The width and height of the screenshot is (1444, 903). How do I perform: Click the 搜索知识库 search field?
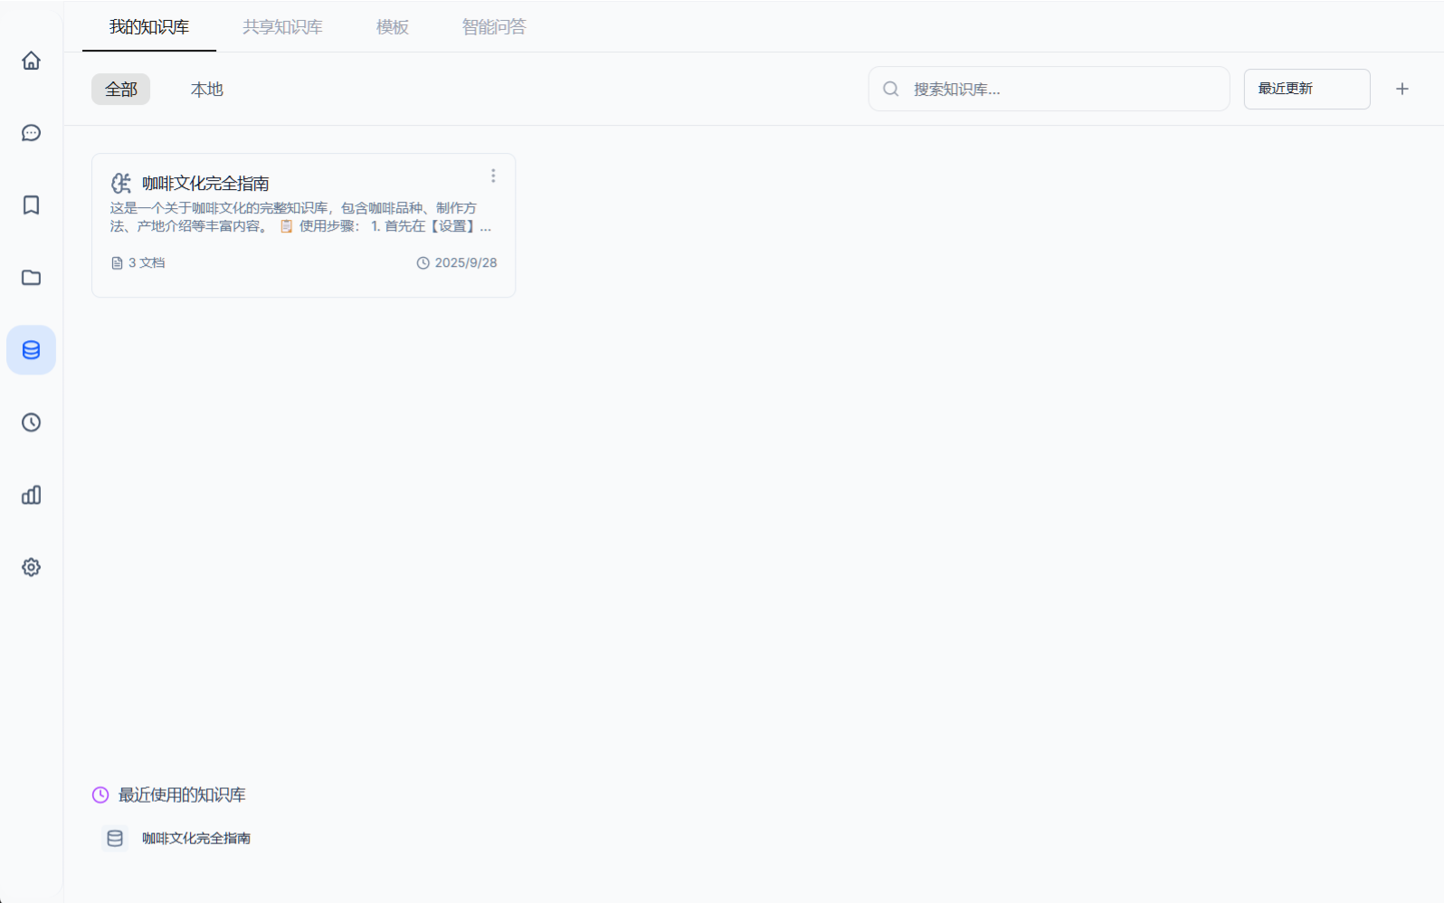(1059, 89)
